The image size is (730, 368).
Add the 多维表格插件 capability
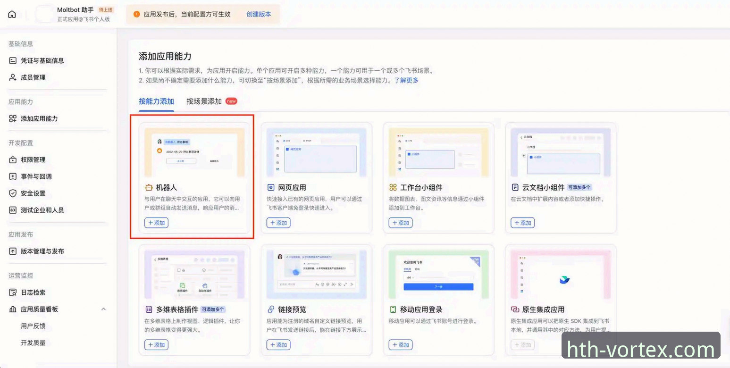point(156,345)
